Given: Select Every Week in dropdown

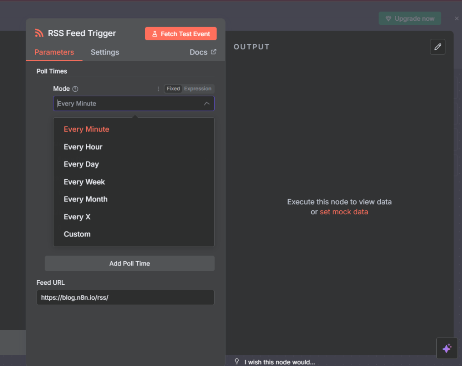Looking at the screenshot, I should pos(84,182).
